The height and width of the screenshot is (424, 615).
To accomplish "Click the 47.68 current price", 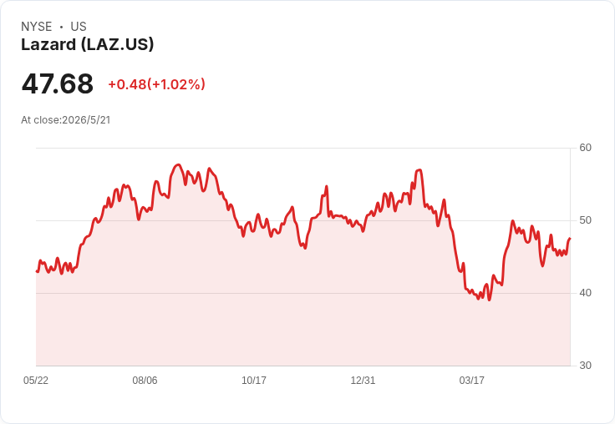I will pos(58,83).
